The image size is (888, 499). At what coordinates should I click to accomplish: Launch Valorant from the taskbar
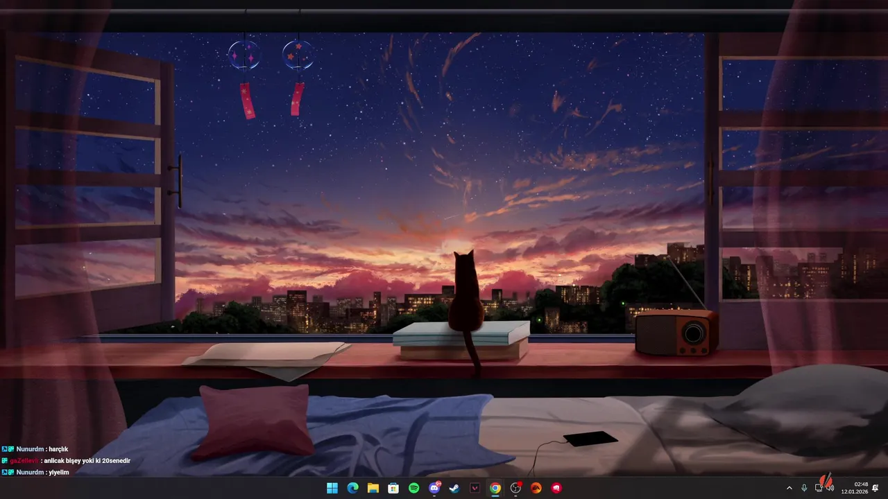tap(475, 488)
